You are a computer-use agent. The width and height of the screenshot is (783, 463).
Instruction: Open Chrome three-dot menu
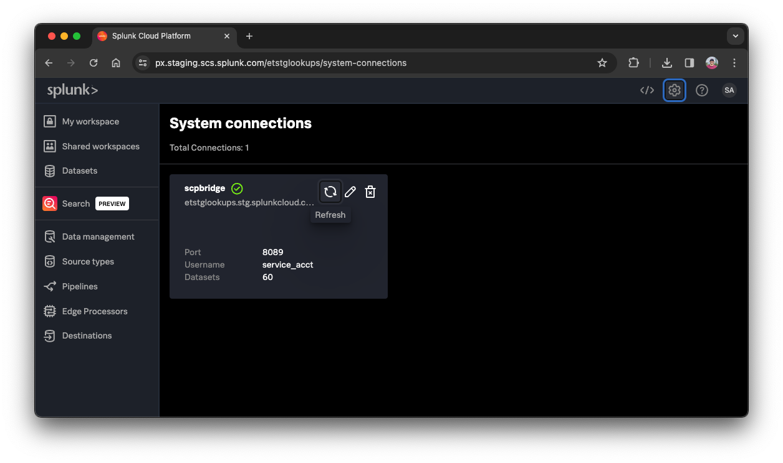(x=734, y=63)
